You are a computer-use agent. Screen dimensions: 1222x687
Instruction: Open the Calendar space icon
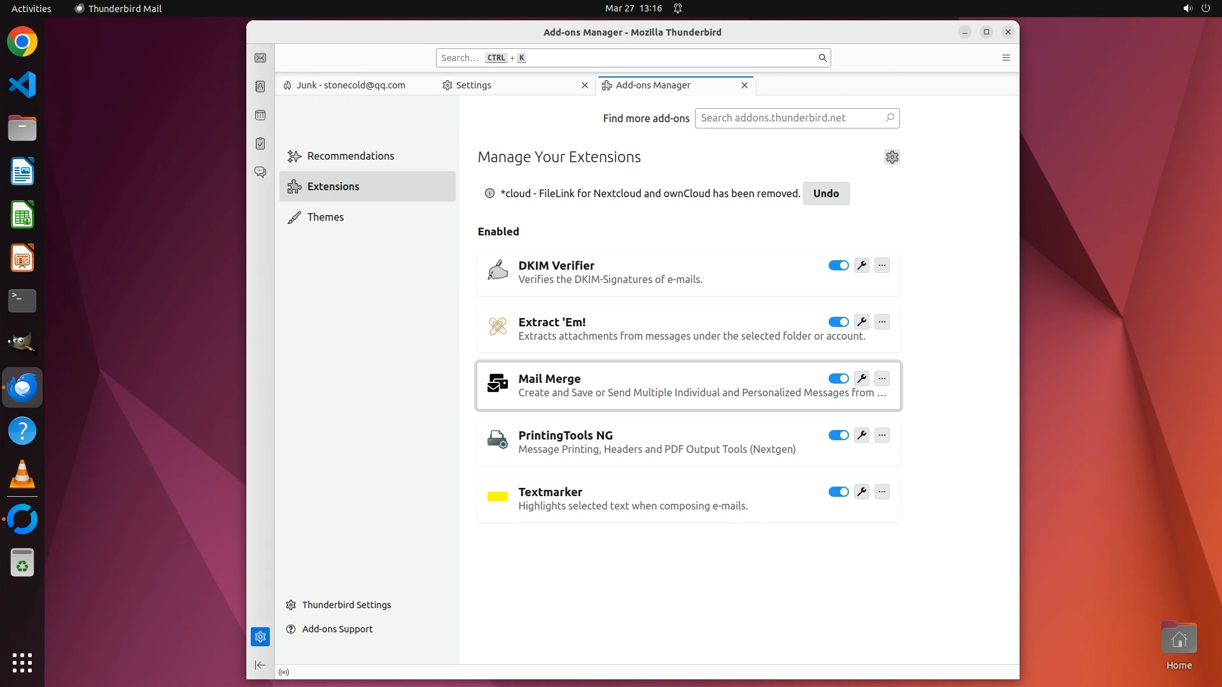coord(260,115)
